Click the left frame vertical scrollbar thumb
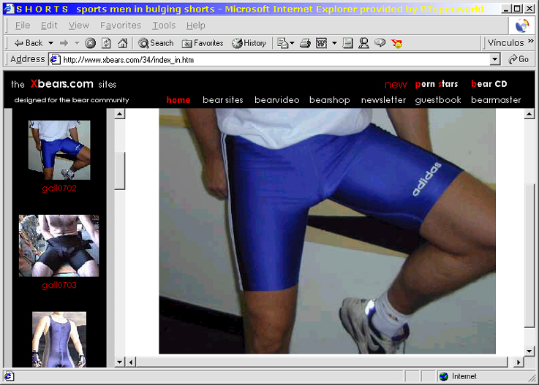This screenshot has width=539, height=385. (x=120, y=169)
